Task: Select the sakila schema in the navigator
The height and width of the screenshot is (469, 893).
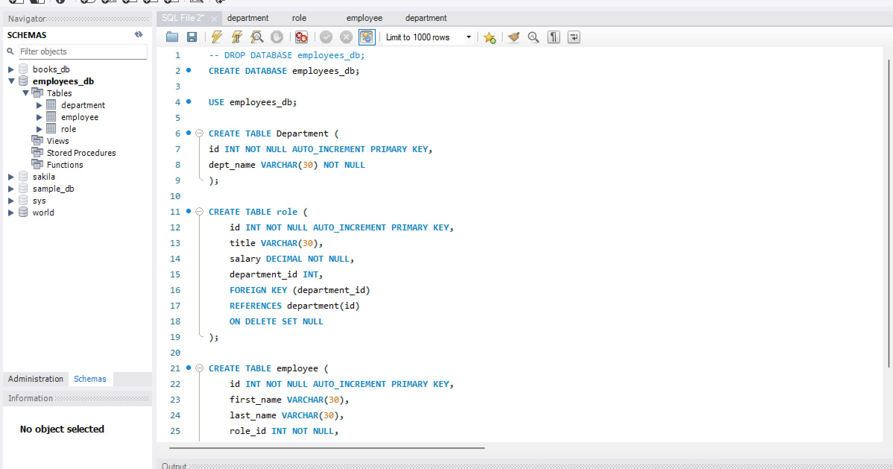Action: point(44,177)
